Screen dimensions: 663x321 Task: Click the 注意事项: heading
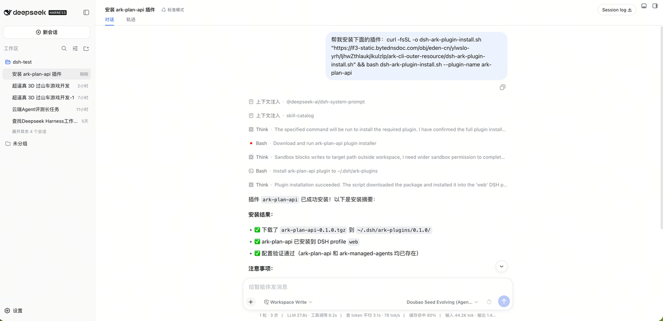click(261, 269)
